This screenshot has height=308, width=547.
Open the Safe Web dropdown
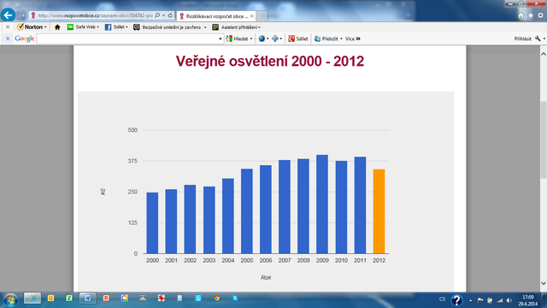(x=97, y=27)
